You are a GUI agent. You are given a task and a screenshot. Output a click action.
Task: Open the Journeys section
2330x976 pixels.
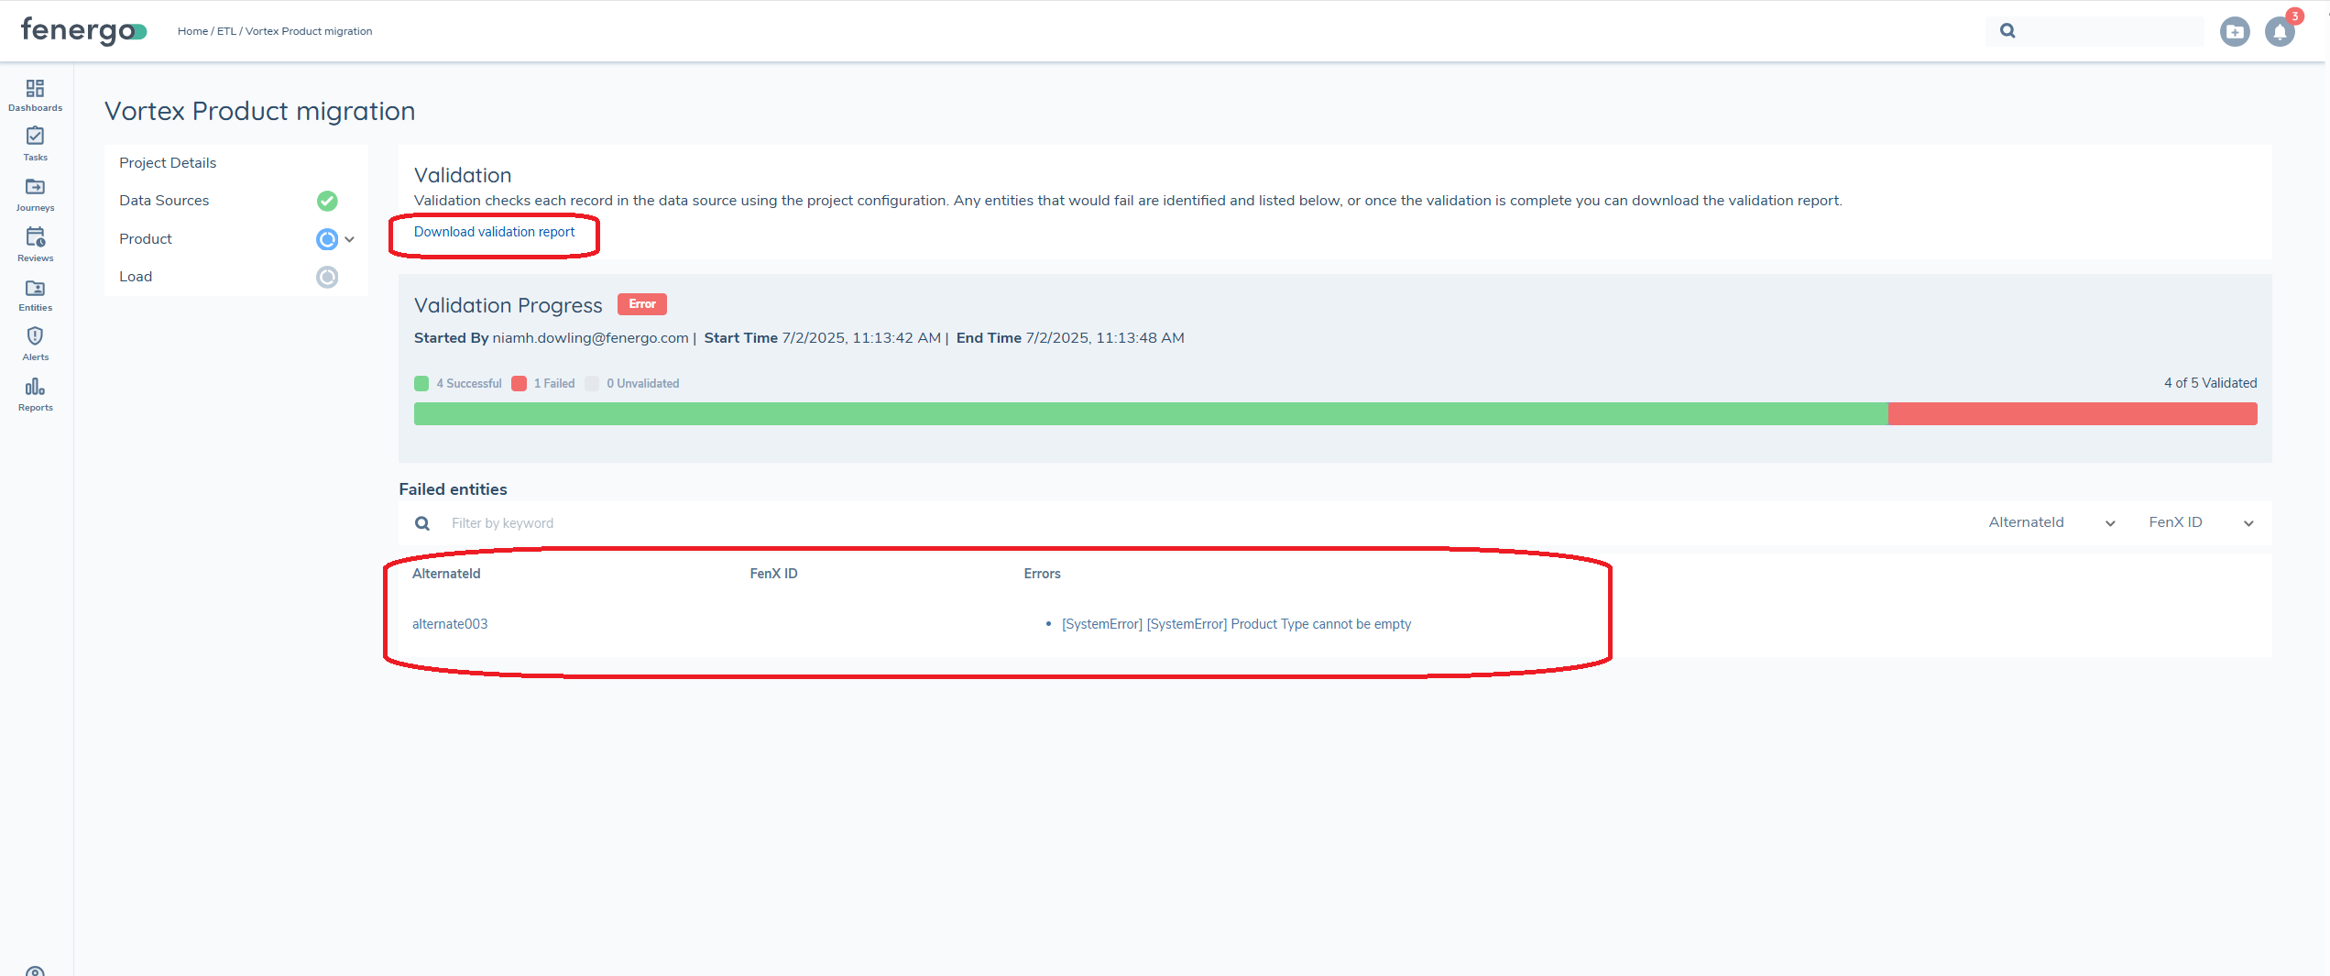35,192
